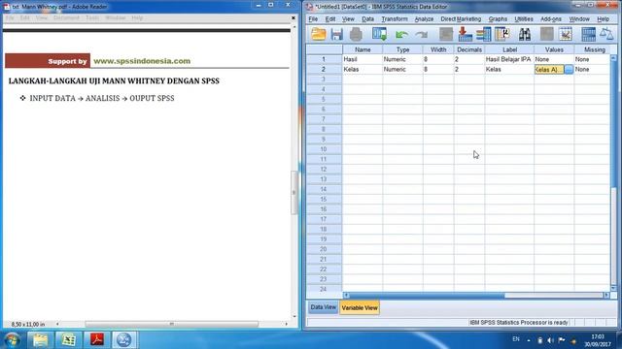The height and width of the screenshot is (349, 622).
Task: Click the Name column header
Action: [x=363, y=49]
